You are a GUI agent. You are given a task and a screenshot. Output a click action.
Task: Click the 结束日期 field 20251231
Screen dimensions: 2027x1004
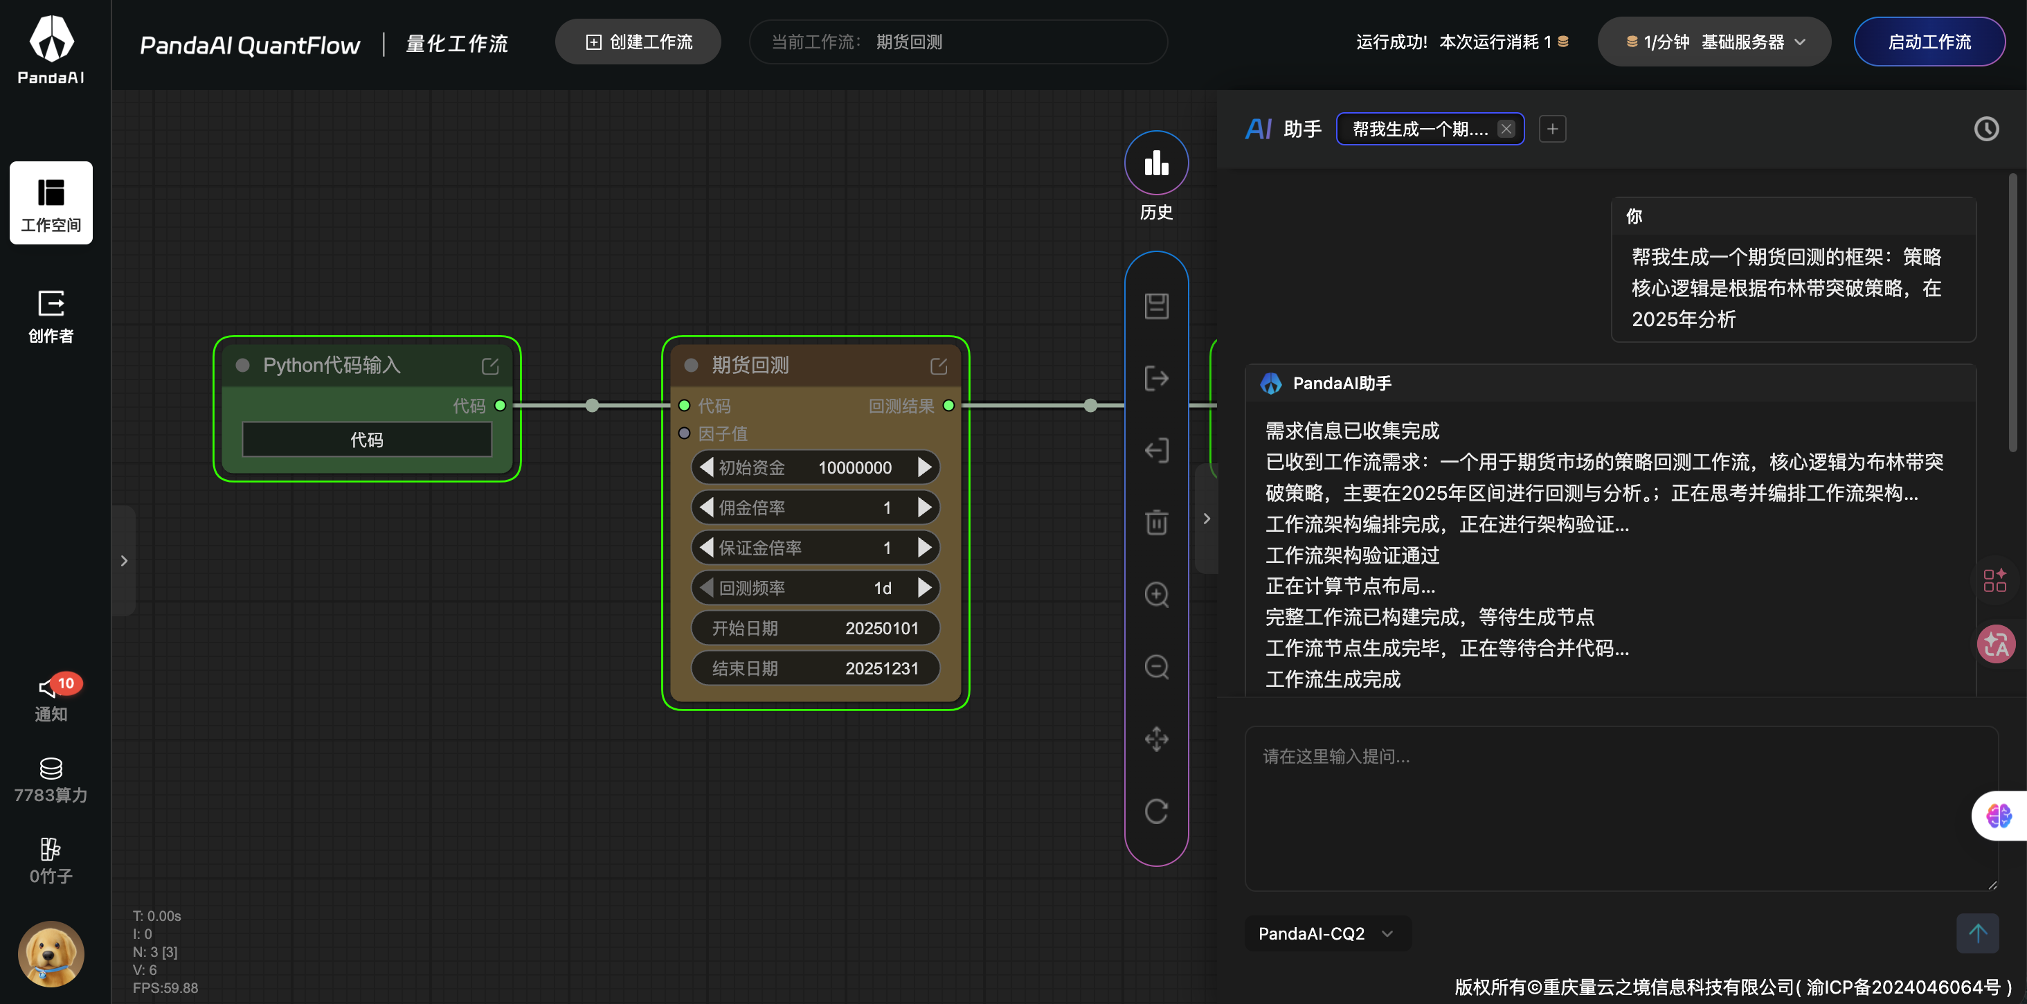(816, 668)
